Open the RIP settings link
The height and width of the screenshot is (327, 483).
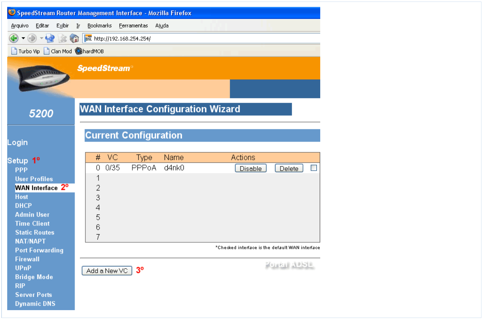[20, 286]
